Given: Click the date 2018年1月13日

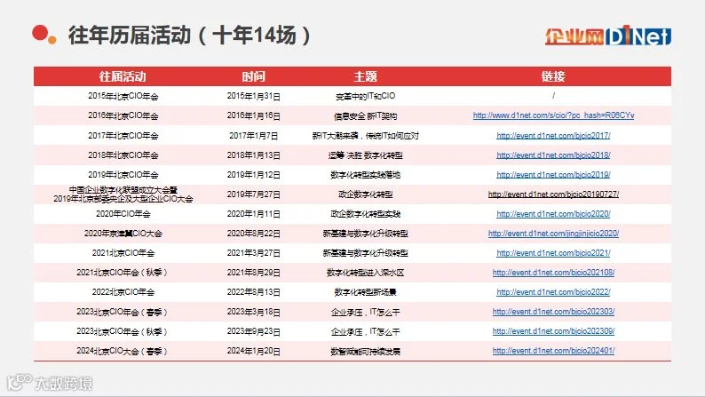Looking at the screenshot, I should pos(254,155).
